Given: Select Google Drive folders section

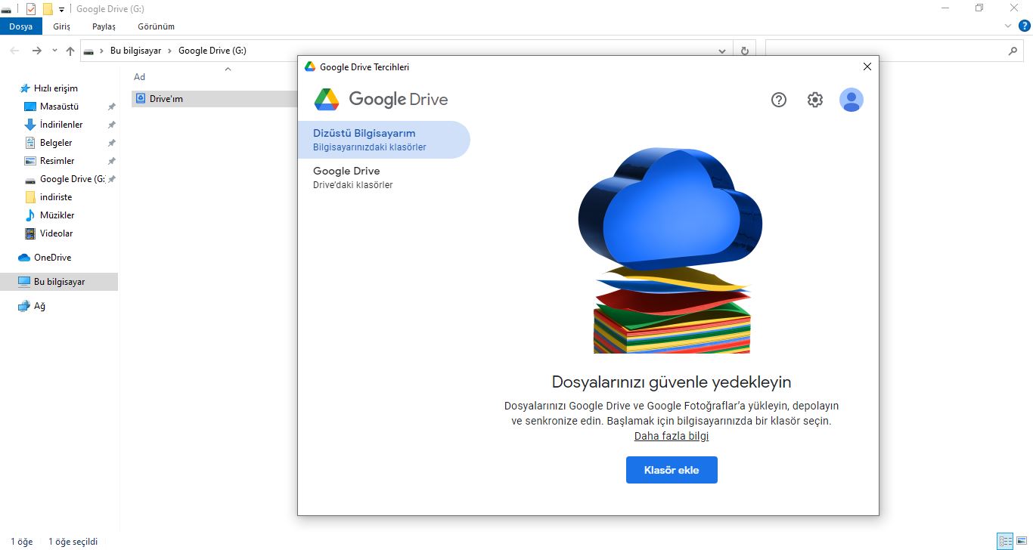Looking at the screenshot, I should [x=384, y=178].
